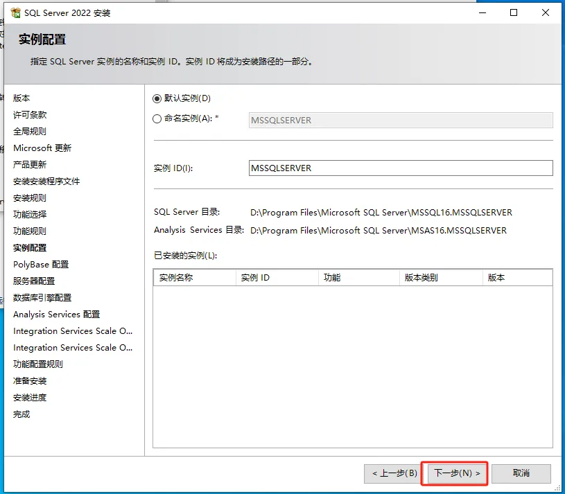
Task: Minimize the SQL Server 2022 安装 window
Action: (x=483, y=12)
